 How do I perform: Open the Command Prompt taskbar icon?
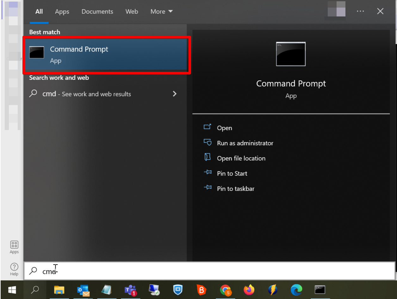[320, 290]
